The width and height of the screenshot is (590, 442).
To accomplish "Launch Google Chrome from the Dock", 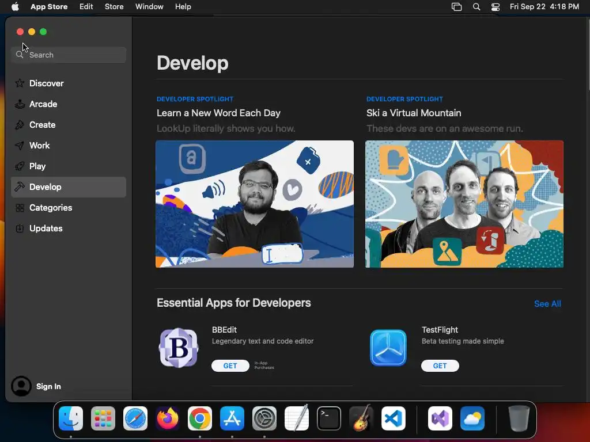I will pyautogui.click(x=200, y=418).
